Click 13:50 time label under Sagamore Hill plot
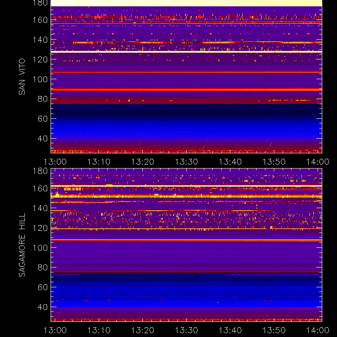 pyautogui.click(x=274, y=330)
